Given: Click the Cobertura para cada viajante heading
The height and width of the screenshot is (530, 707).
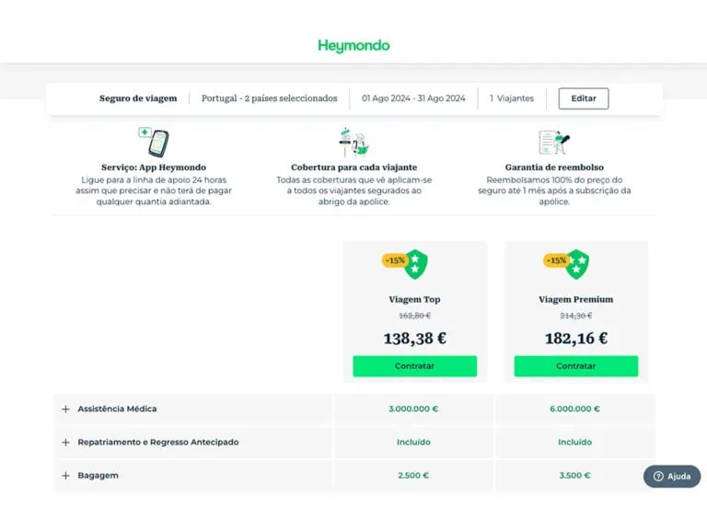Looking at the screenshot, I should [353, 167].
